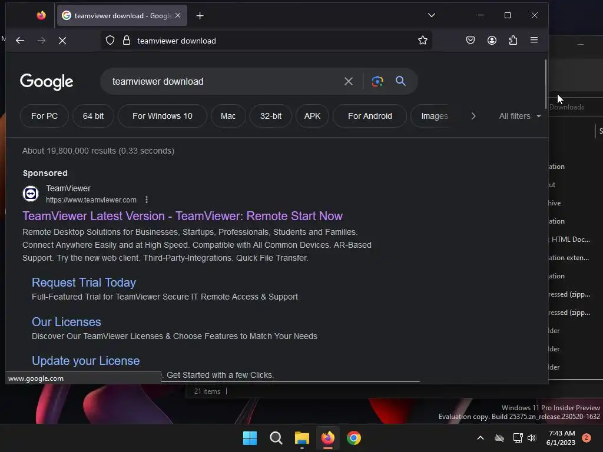Click the Firefox address bar text

(177, 41)
